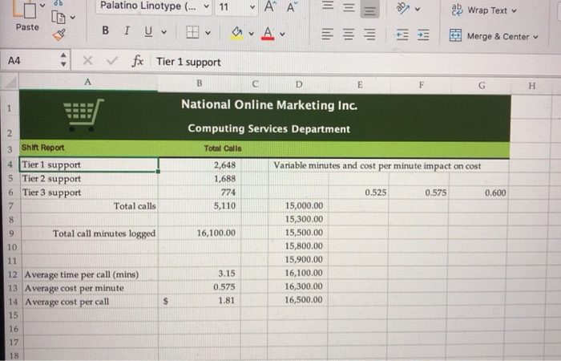561x361 pixels.
Task: Click the Borders icon
Action: [x=192, y=32]
